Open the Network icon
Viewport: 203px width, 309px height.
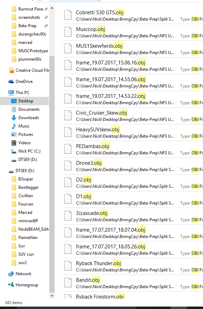pos(11,274)
